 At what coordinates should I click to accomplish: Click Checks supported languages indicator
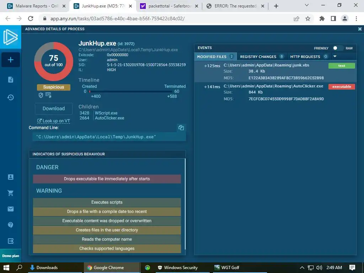107,248
